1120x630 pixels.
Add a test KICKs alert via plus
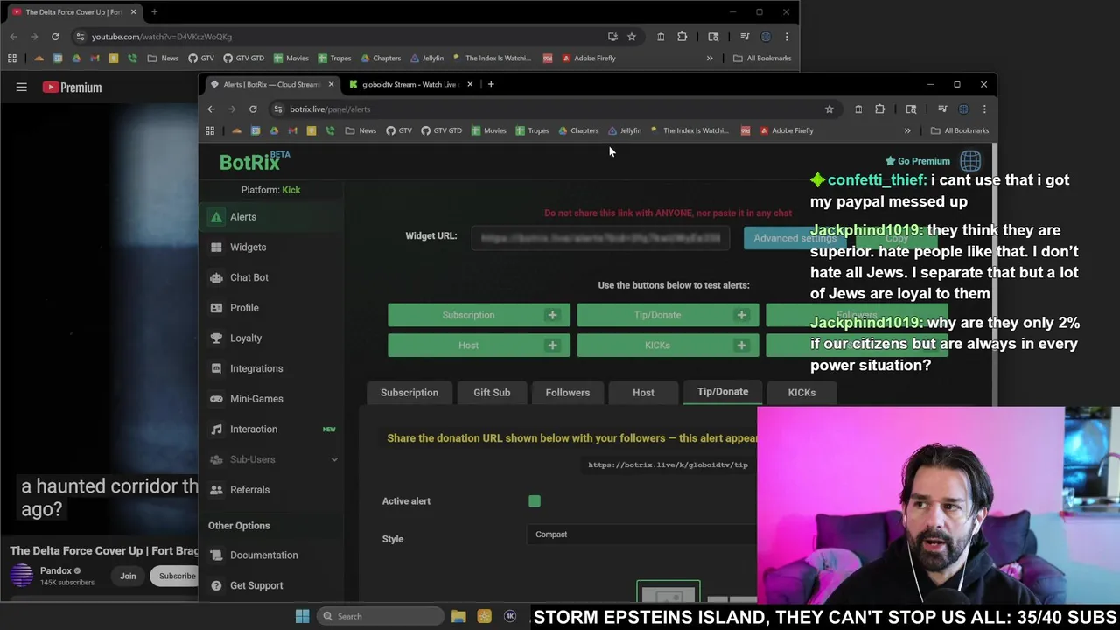click(741, 346)
